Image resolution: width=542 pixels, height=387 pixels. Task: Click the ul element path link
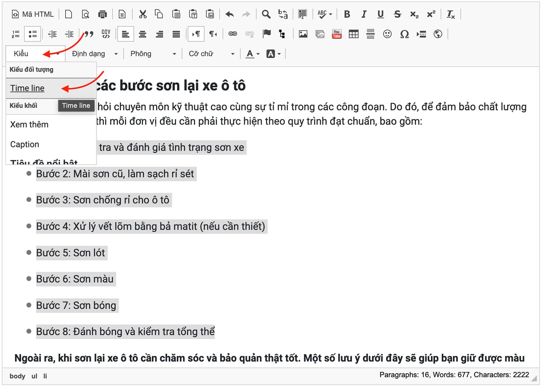coord(34,376)
